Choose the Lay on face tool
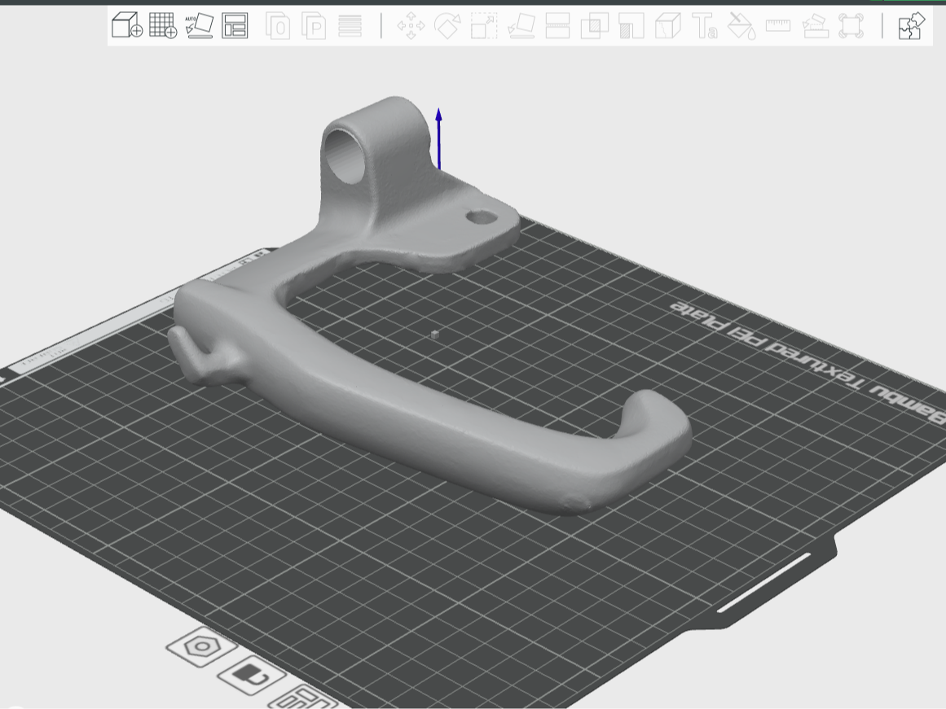946x709 pixels. click(x=521, y=26)
